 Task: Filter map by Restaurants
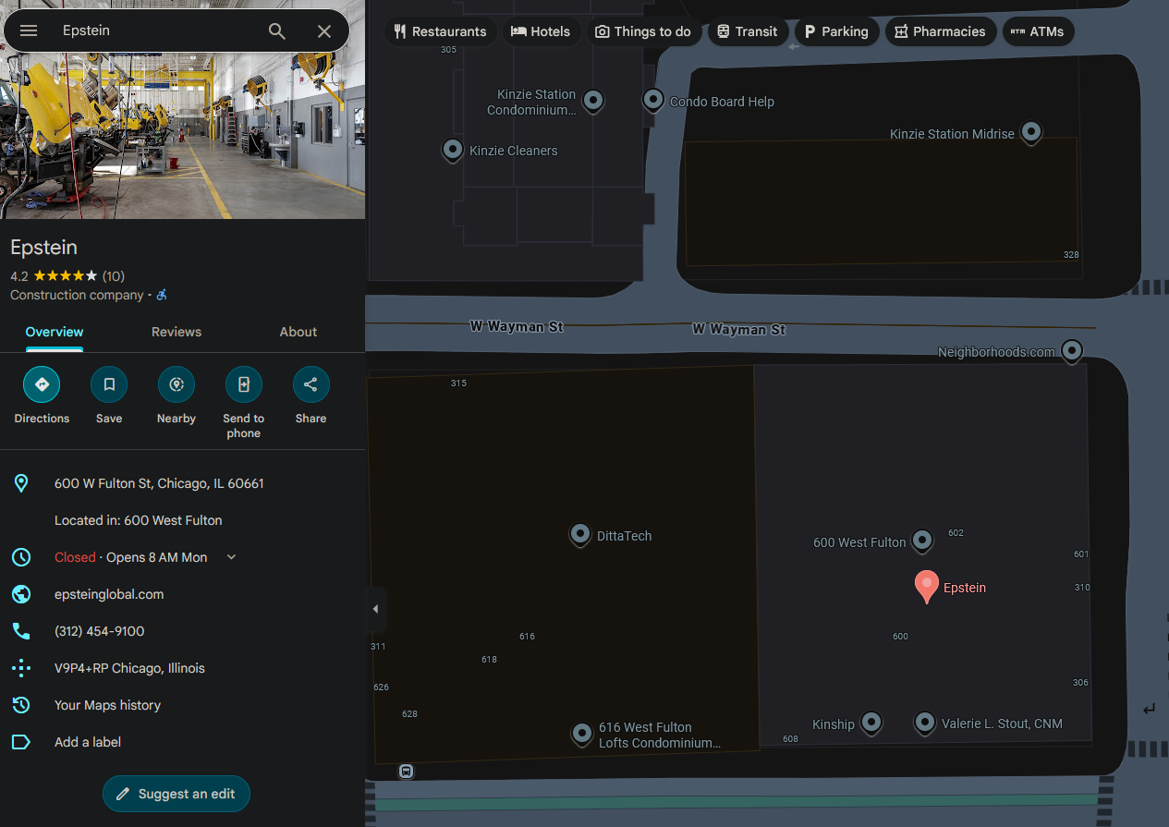point(440,31)
